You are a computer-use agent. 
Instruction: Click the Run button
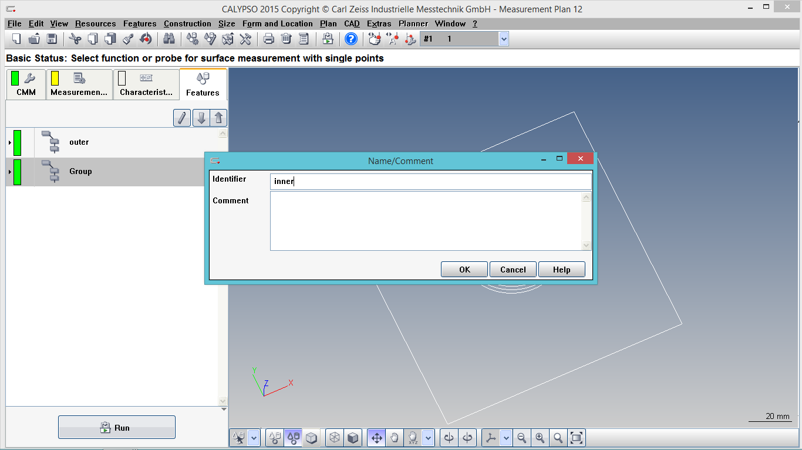point(117,427)
